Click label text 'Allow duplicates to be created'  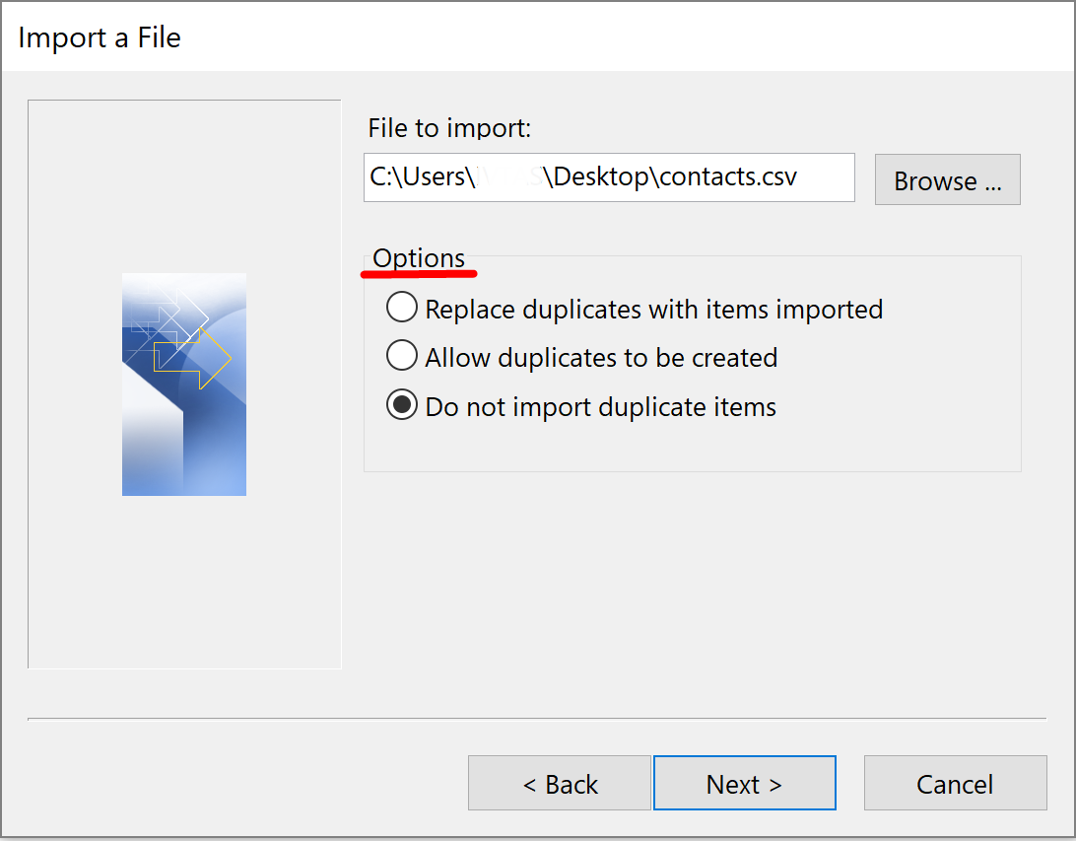[601, 358]
